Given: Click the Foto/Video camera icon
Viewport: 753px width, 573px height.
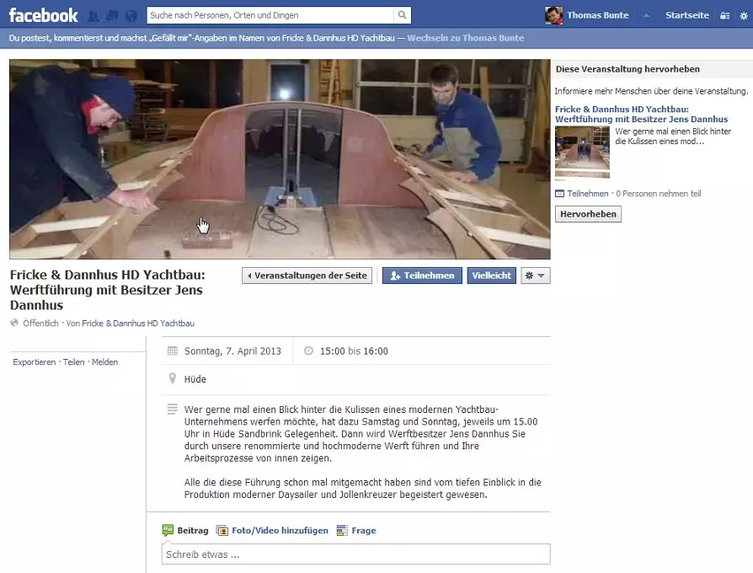Looking at the screenshot, I should 222,530.
